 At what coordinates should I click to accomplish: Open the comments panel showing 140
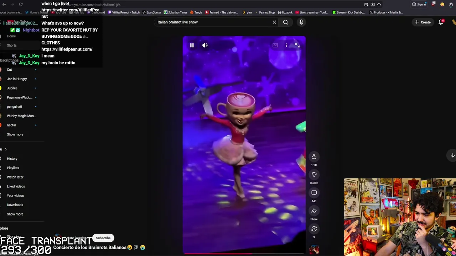(x=314, y=193)
